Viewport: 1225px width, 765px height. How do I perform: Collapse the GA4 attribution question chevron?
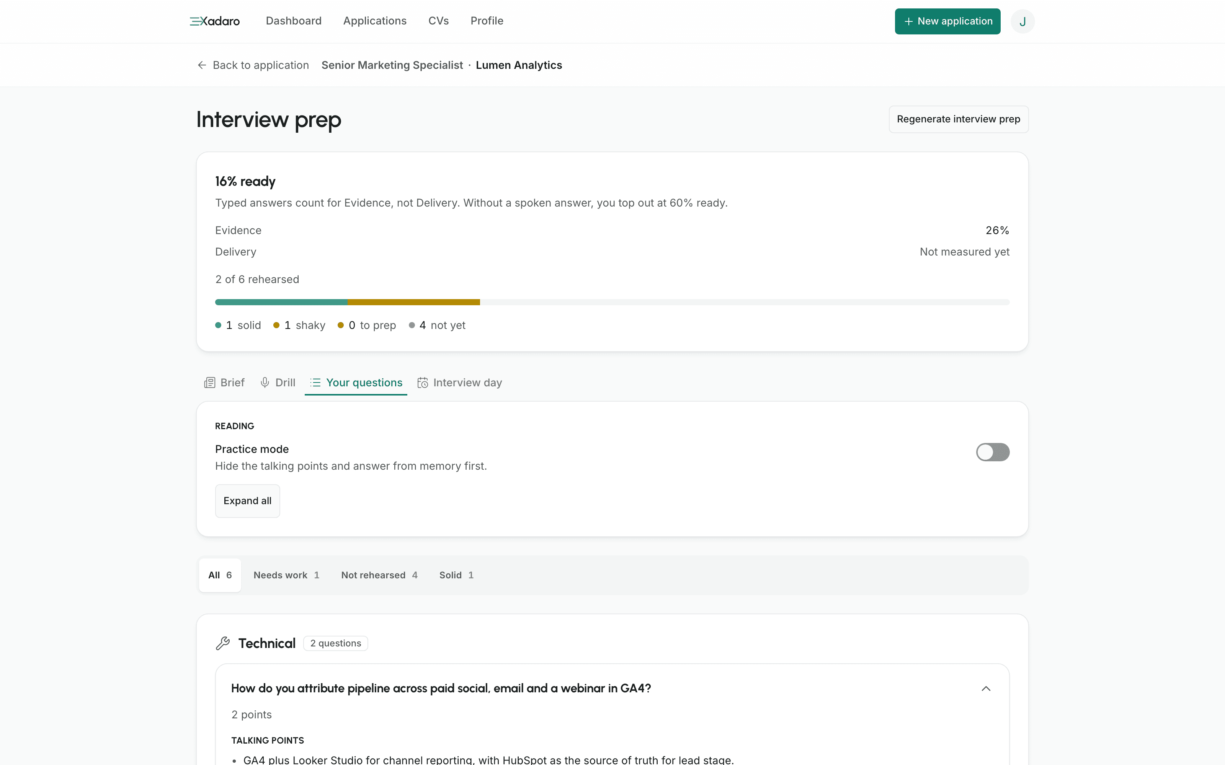click(986, 688)
